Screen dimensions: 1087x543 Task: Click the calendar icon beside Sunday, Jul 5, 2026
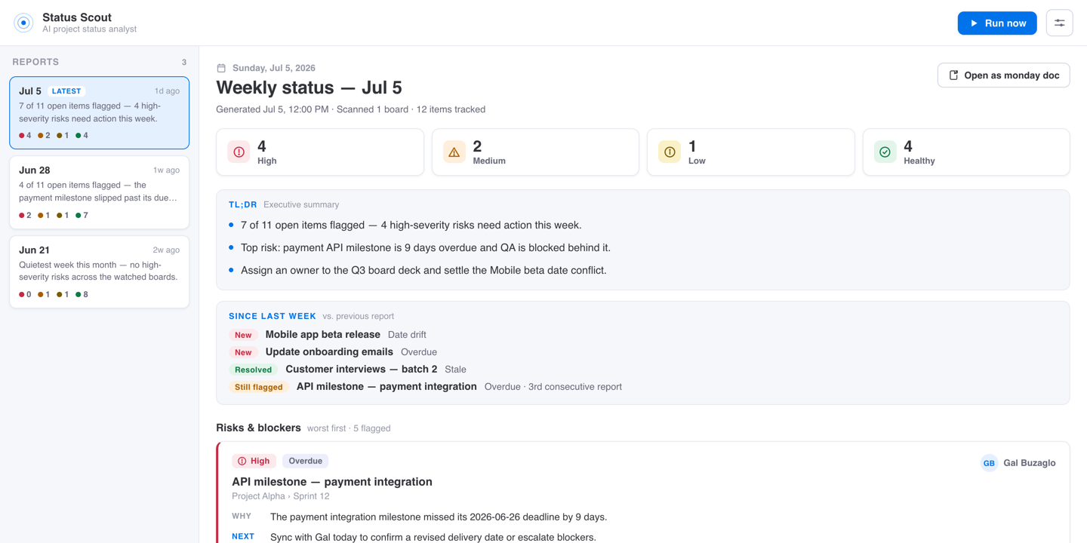221,68
